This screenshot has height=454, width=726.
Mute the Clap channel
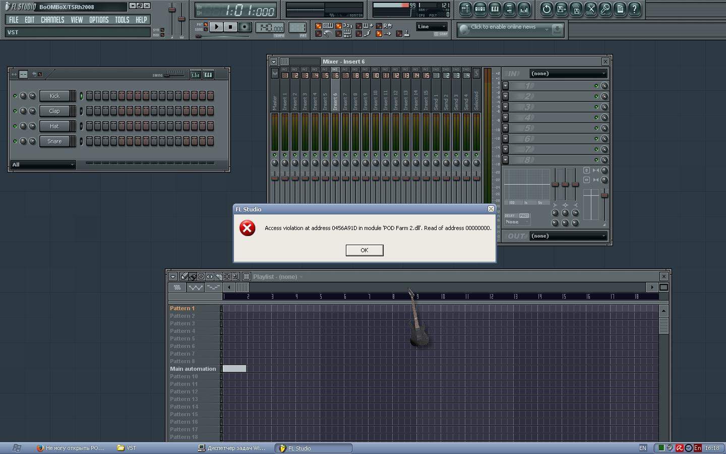click(x=15, y=111)
